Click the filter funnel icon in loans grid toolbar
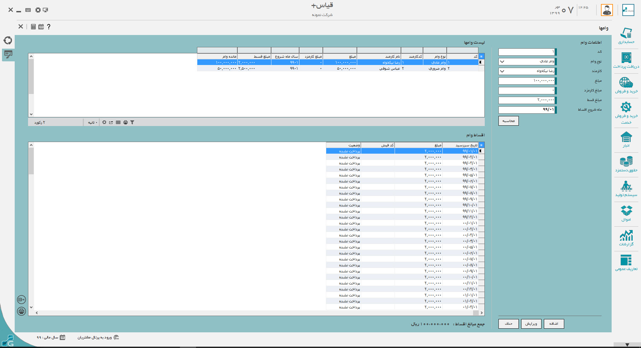The height and width of the screenshot is (348, 641). pos(132,122)
